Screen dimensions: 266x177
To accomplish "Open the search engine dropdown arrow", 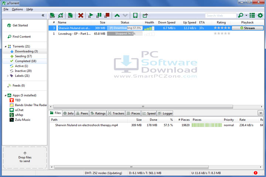I will point(246,15).
